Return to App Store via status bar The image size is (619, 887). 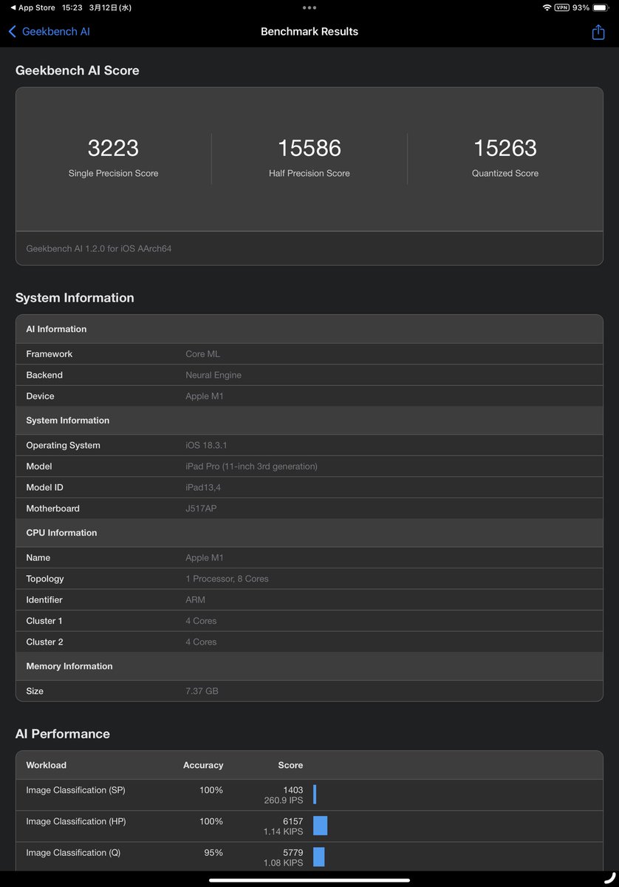(33, 7)
